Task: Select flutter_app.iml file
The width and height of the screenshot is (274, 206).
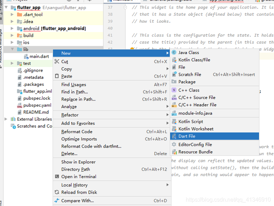Action: tap(37, 91)
